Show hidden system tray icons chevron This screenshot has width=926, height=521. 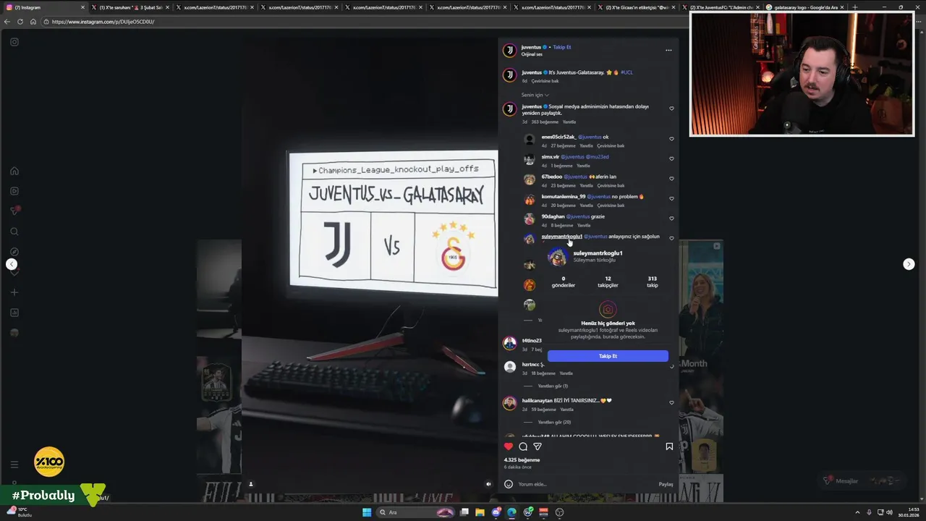(x=858, y=512)
